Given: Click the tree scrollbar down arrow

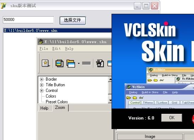Looking at the screenshot, I should pyautogui.click(x=110, y=100).
